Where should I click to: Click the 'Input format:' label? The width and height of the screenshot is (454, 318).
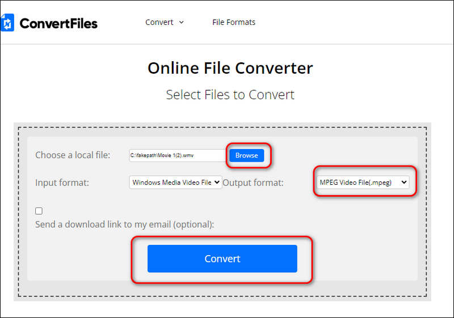pyautogui.click(x=62, y=183)
